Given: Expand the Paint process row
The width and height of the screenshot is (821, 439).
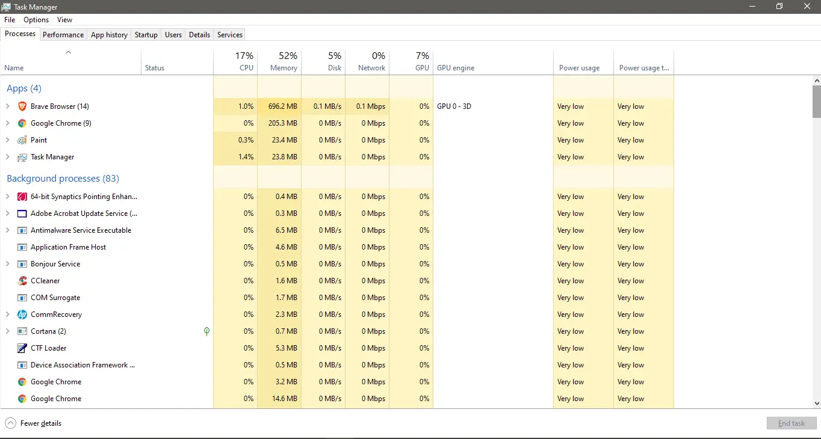Looking at the screenshot, I should (8, 140).
